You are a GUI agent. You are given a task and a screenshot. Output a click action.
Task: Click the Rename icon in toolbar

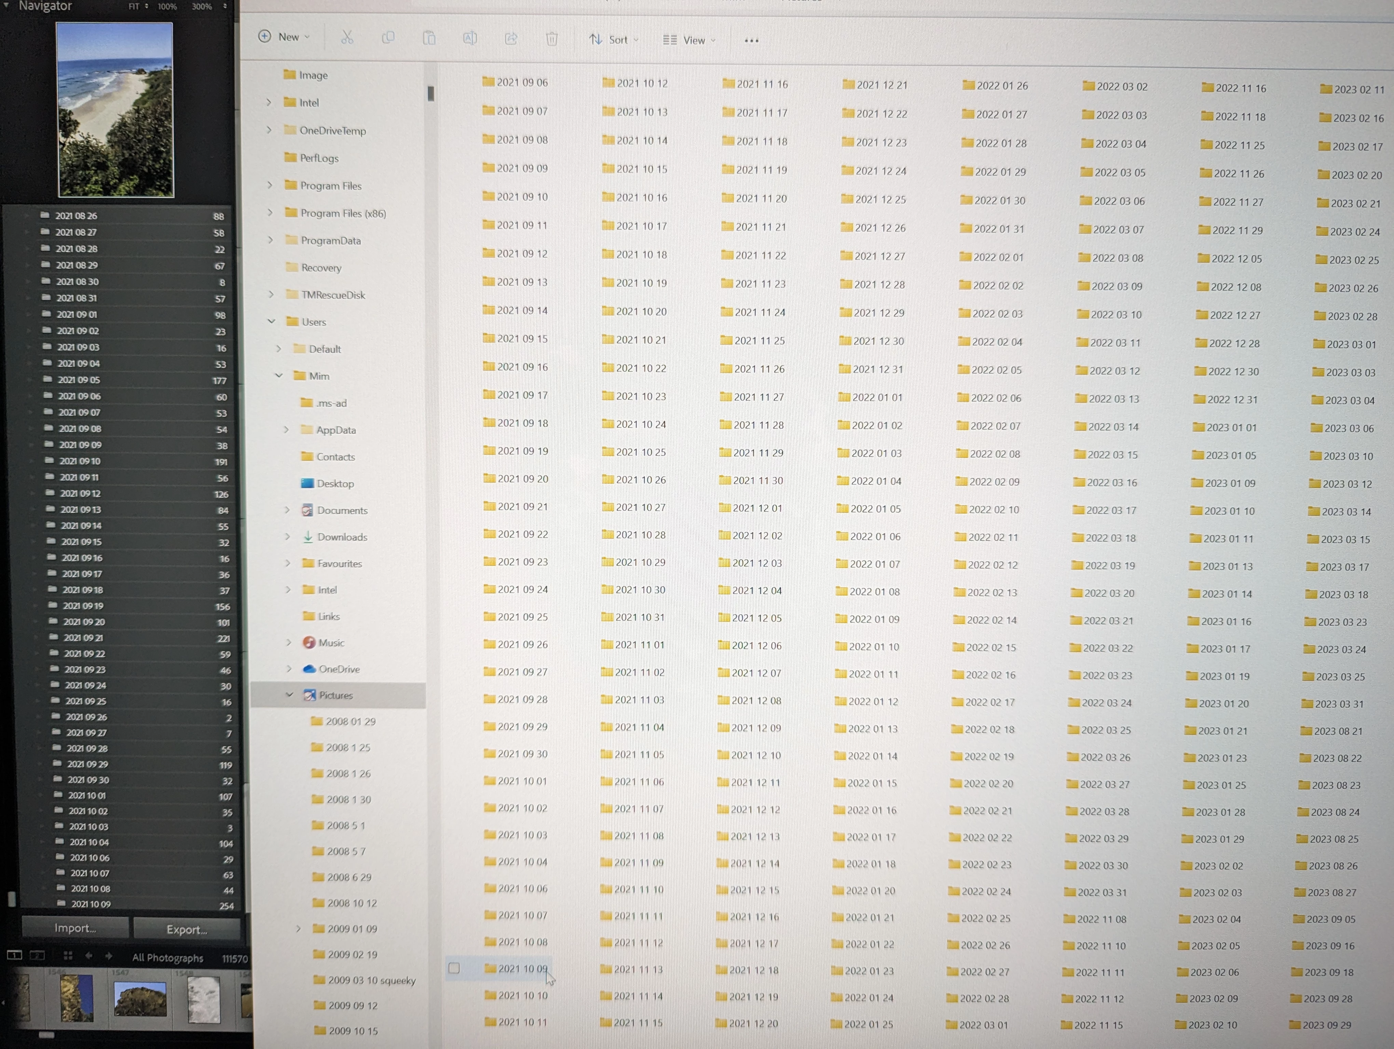(x=470, y=38)
